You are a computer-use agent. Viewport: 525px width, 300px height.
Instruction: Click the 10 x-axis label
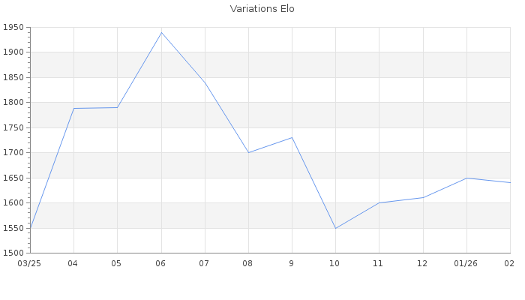(334, 263)
